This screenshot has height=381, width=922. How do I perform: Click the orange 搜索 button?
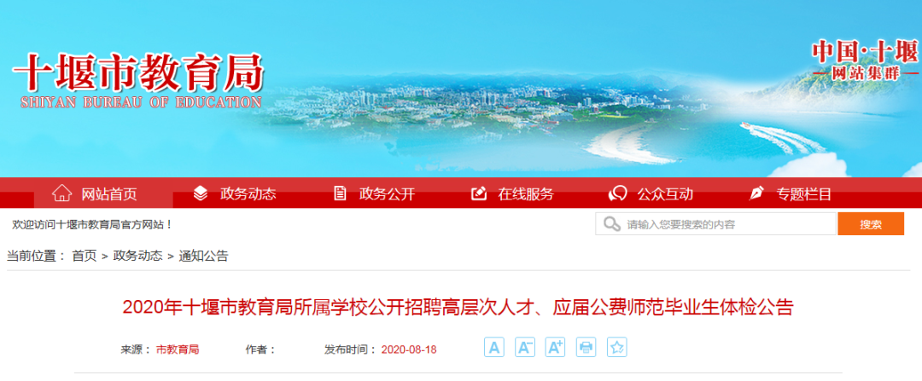pyautogui.click(x=871, y=224)
